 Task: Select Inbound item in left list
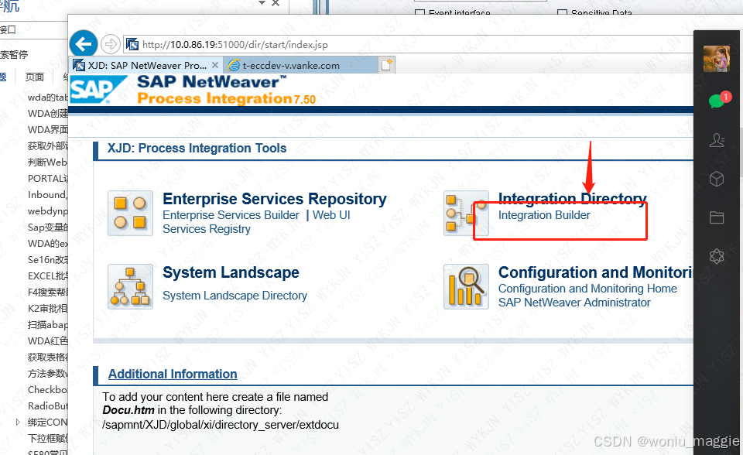coord(47,195)
